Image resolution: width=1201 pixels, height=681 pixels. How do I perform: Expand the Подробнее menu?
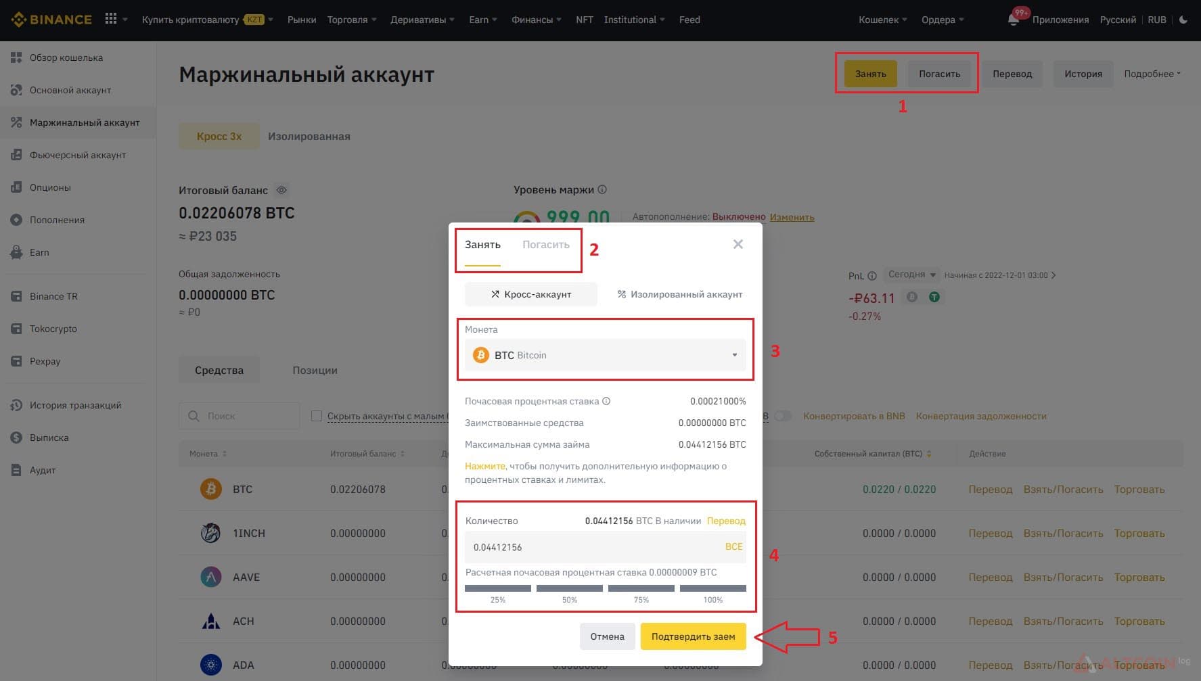point(1152,74)
